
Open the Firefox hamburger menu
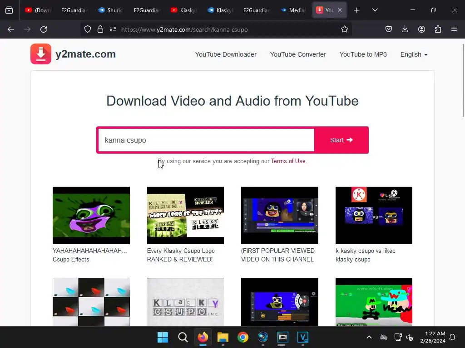(454, 29)
